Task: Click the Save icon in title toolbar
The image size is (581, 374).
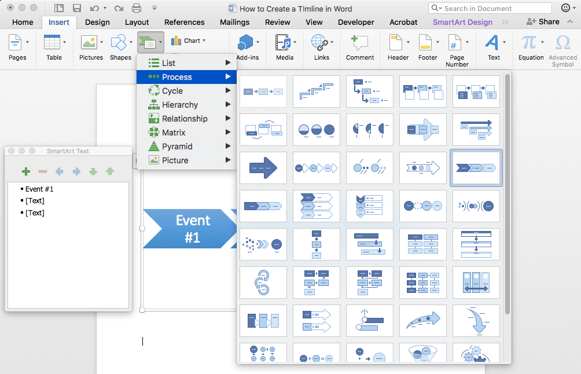Action: pos(76,8)
